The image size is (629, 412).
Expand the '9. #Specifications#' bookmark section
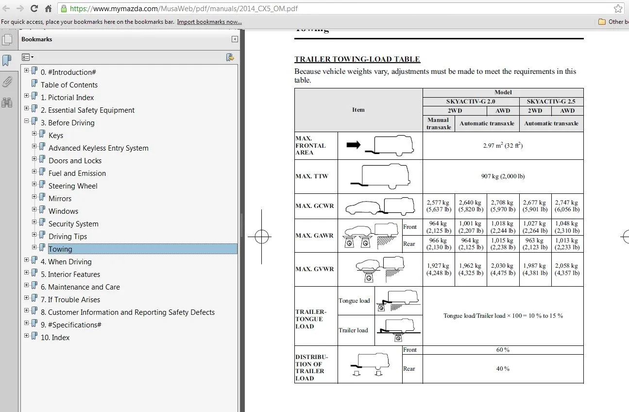tap(27, 323)
